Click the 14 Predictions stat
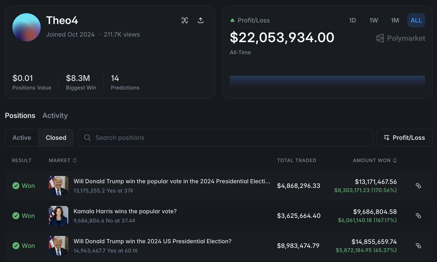 125,82
